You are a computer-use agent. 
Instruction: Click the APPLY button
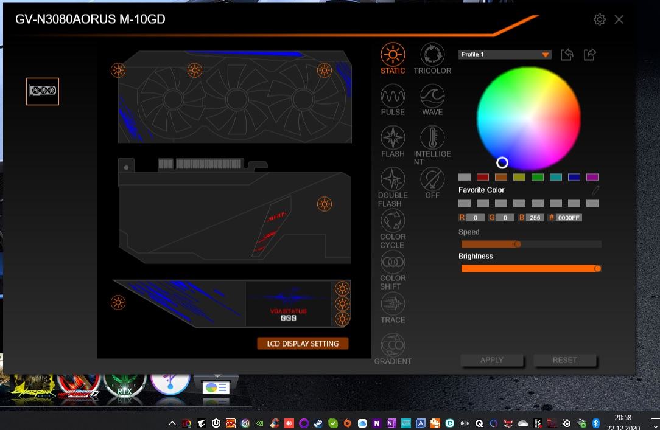[491, 360]
